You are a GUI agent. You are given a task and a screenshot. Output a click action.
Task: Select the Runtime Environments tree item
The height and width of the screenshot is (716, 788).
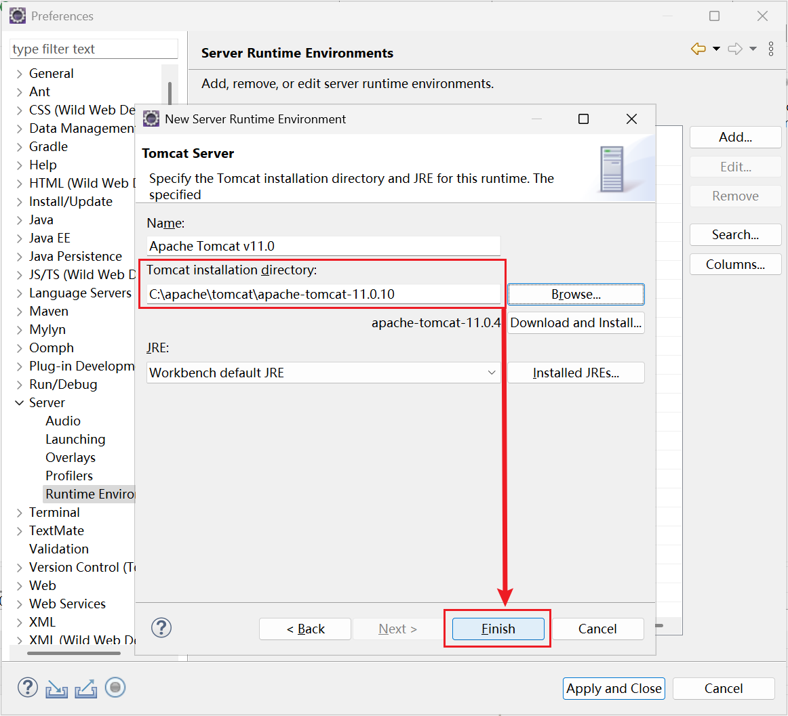(x=90, y=494)
